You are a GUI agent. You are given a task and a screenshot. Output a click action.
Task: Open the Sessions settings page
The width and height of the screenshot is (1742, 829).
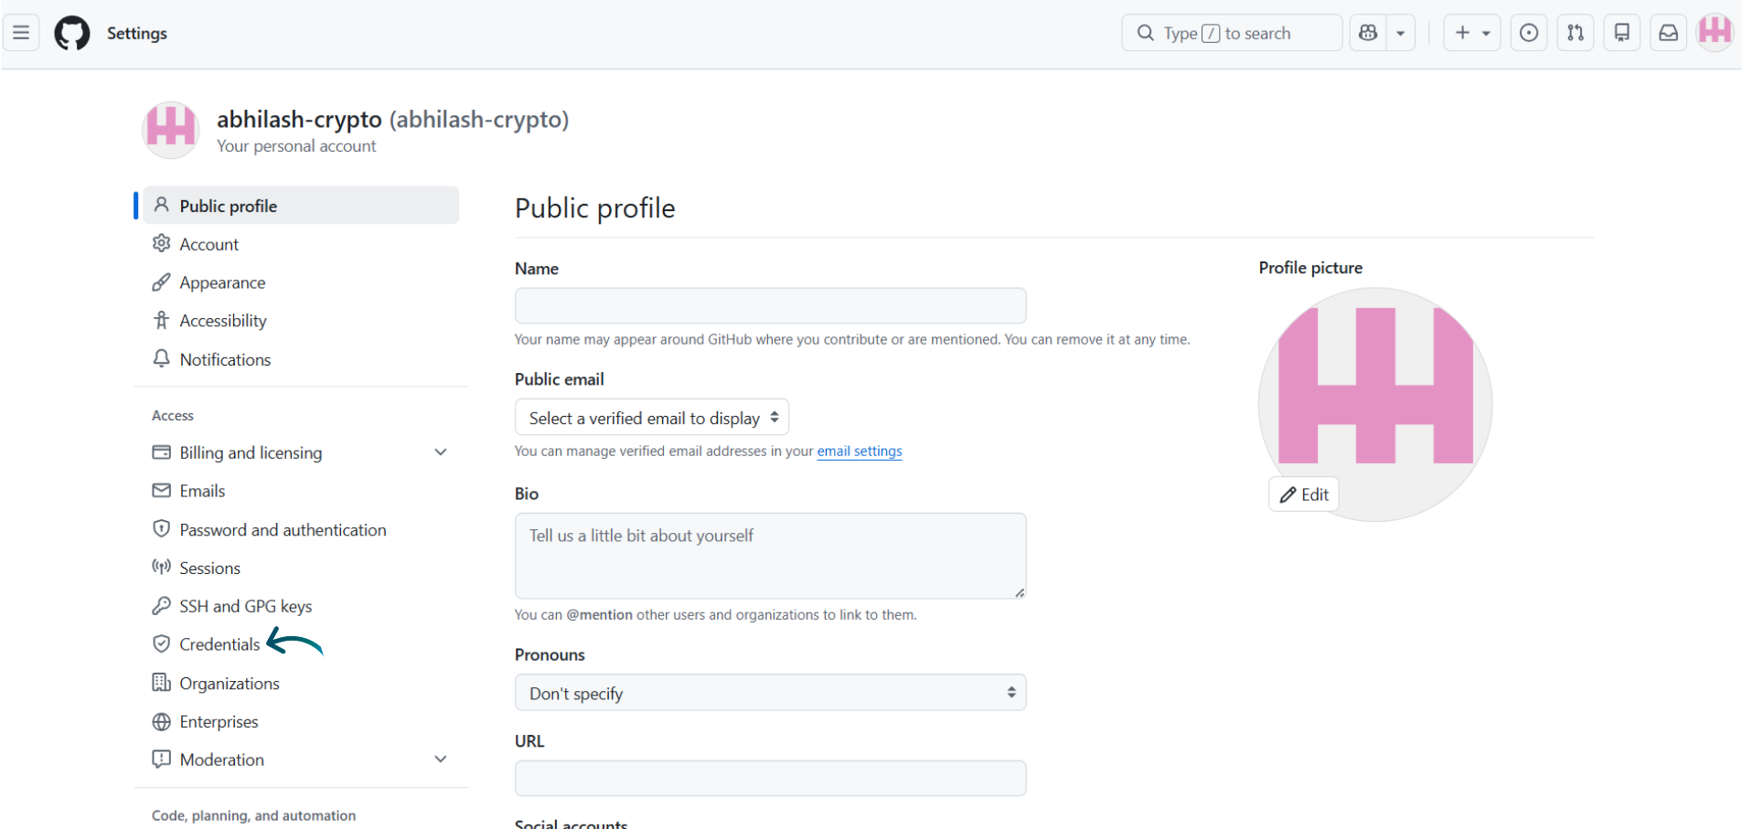(x=209, y=568)
